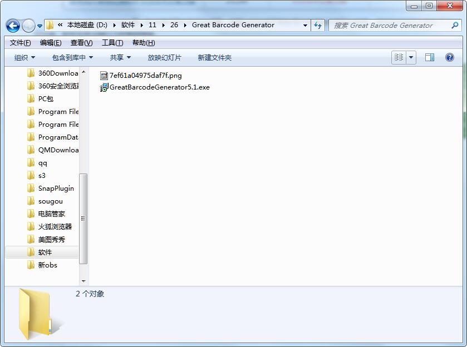The image size is (467, 347).
Task: Click in the search Great Barcode Generator field
Action: click(x=390, y=25)
